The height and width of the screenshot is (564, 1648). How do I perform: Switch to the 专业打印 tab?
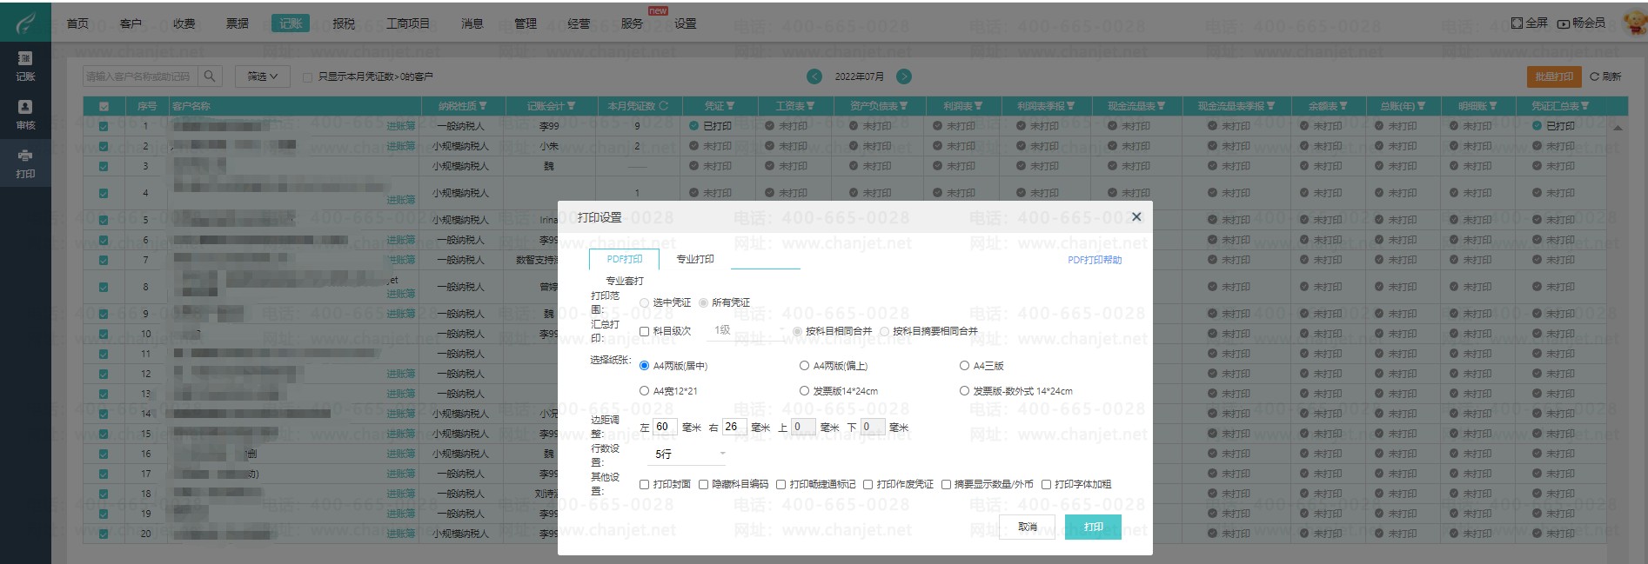click(695, 259)
